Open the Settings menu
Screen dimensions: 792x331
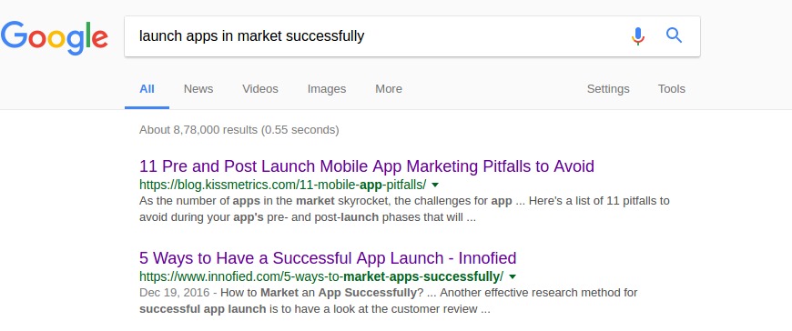point(608,89)
